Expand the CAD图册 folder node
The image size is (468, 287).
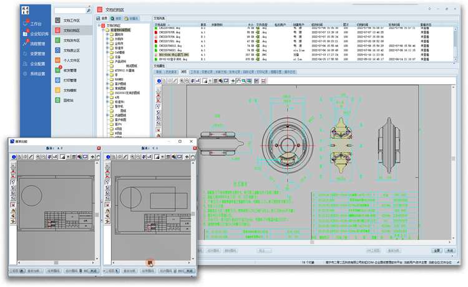coord(108,54)
